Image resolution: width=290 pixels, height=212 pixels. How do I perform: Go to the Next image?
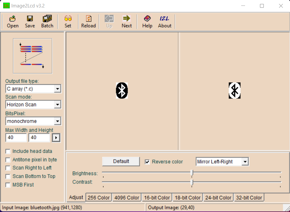click(126, 21)
